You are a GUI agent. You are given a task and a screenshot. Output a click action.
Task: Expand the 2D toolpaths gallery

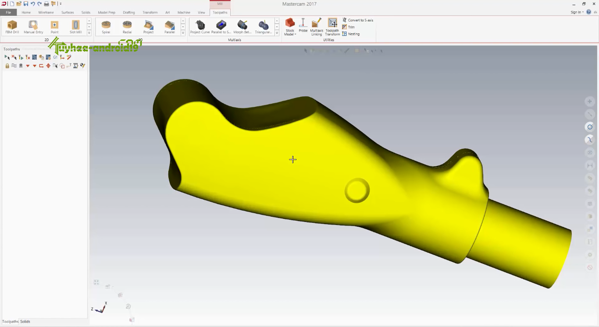coord(89,33)
